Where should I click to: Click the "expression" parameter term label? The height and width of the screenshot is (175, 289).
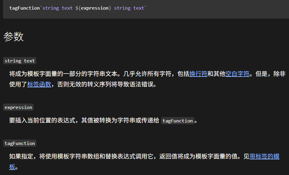[x=18, y=107]
